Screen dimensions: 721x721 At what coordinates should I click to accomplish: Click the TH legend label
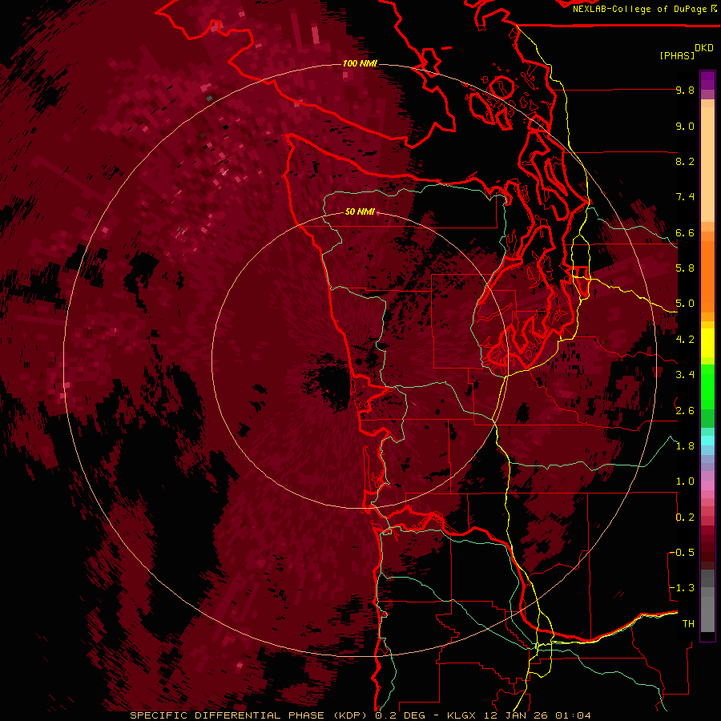(688, 624)
